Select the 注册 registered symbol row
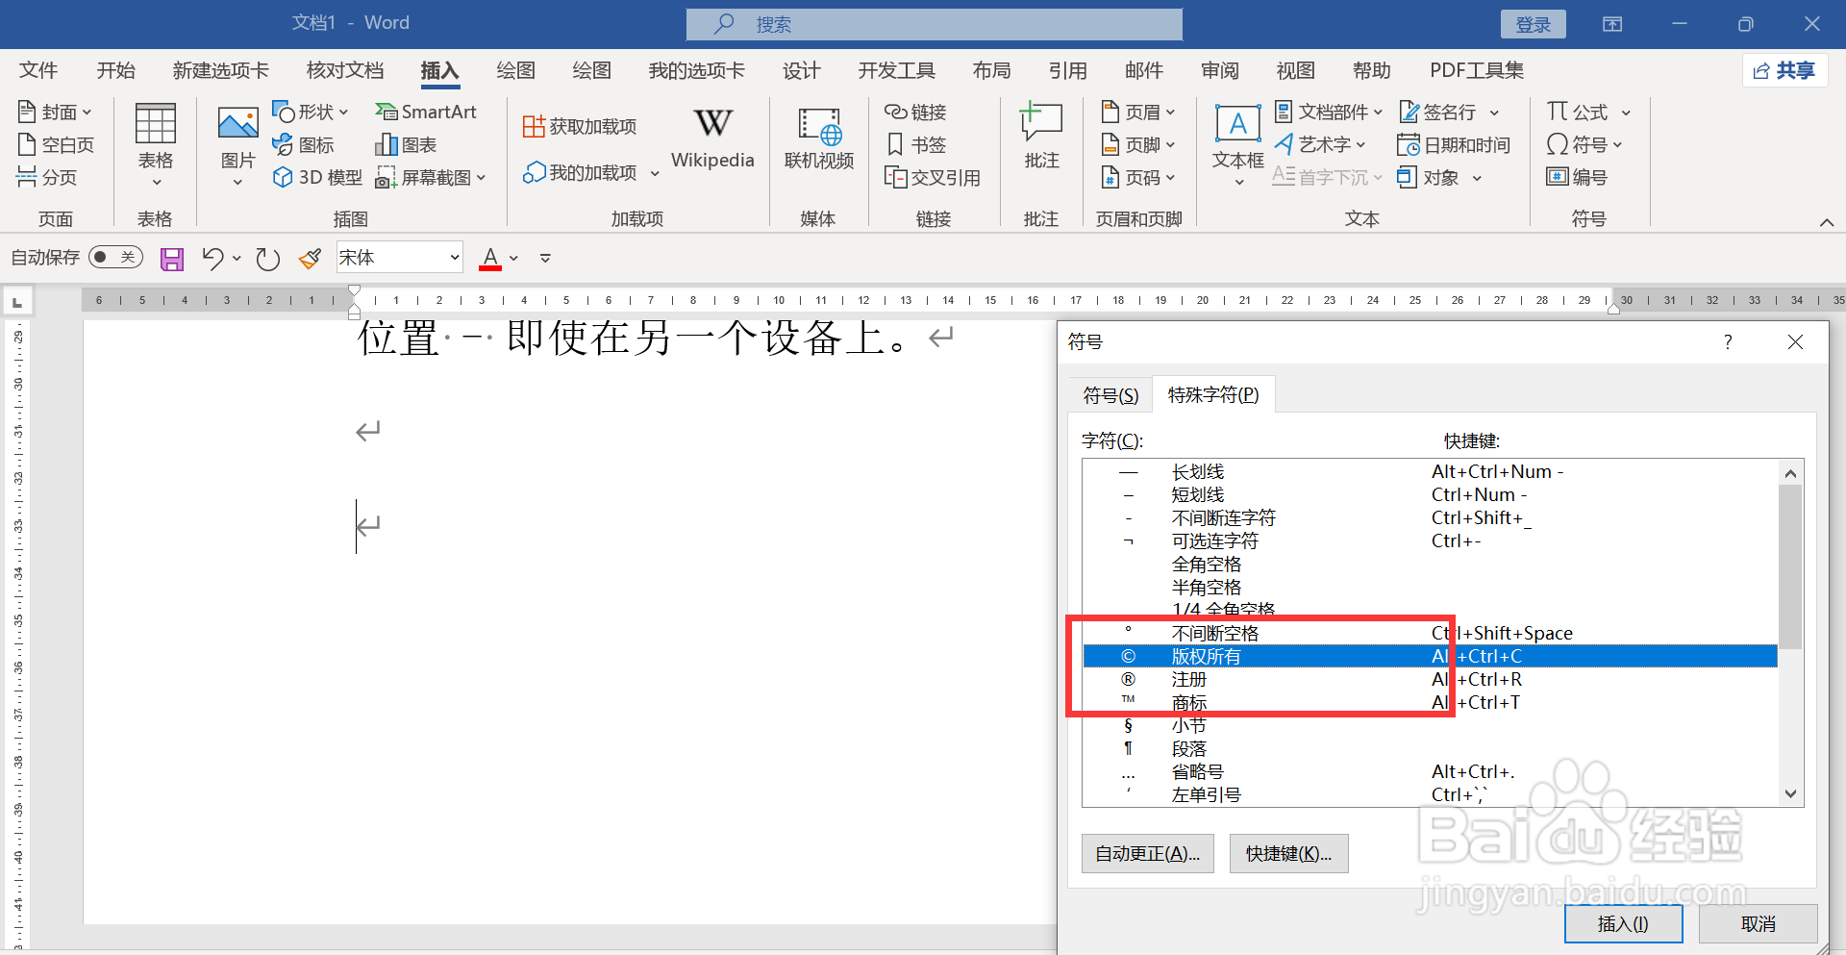The height and width of the screenshot is (955, 1846). click(1430, 679)
